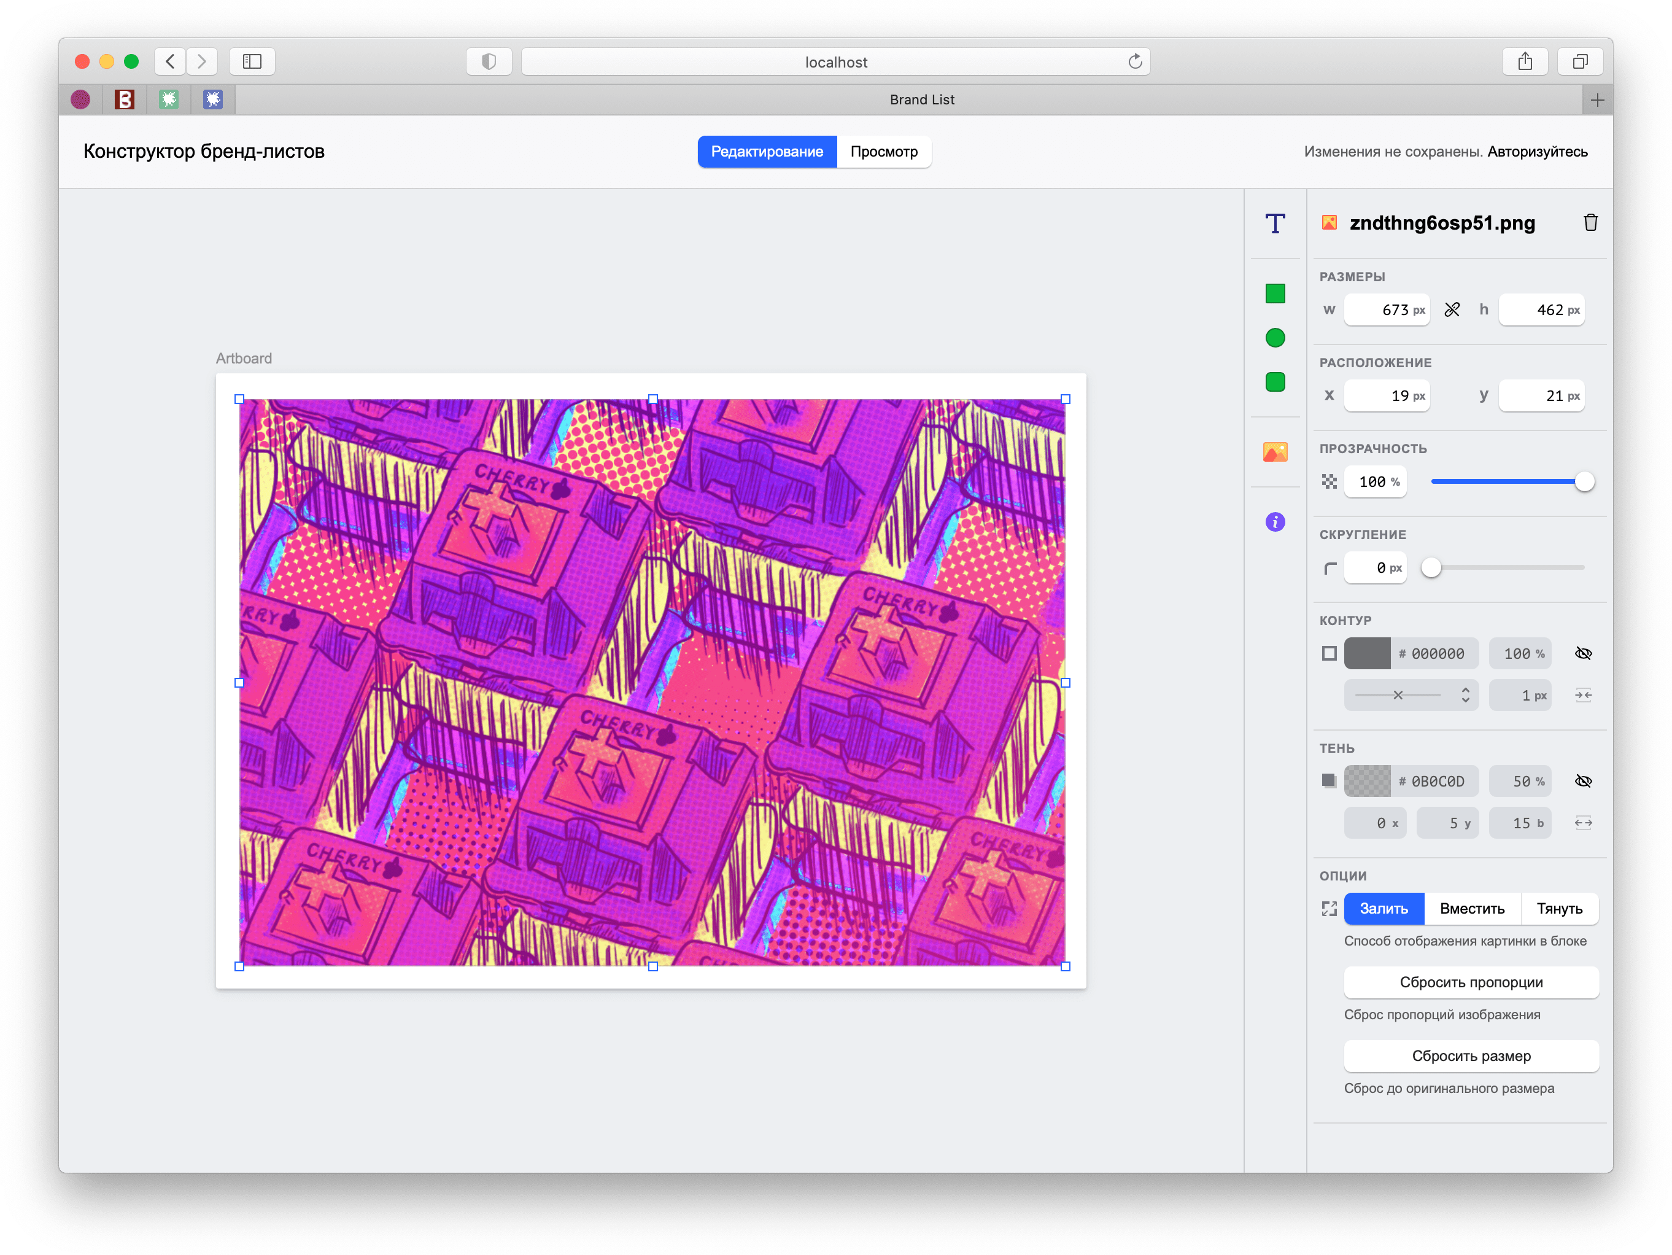Image resolution: width=1672 pixels, height=1255 pixels.
Task: Show Safari tab overview
Action: pos(1581,61)
